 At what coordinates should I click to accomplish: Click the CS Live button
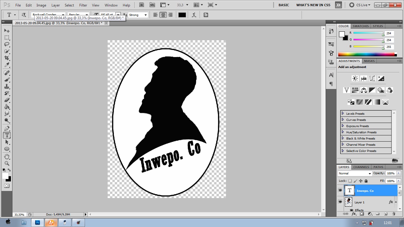[x=360, y=5]
